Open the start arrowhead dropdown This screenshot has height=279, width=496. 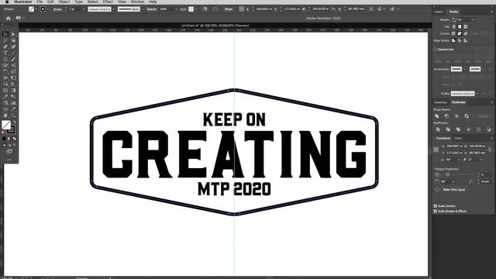tap(464, 69)
